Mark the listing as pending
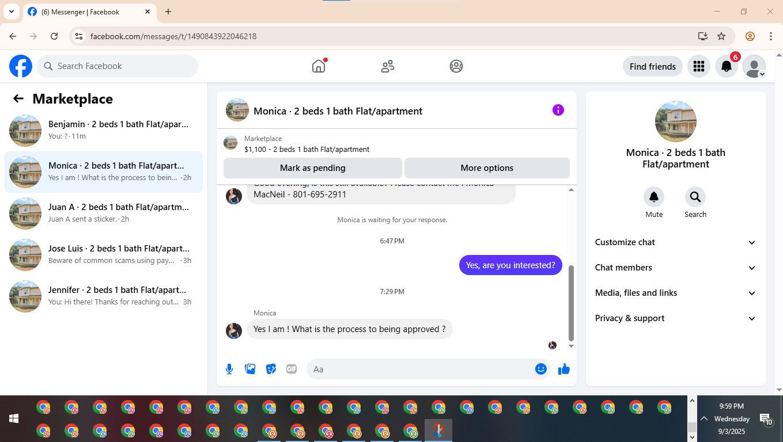 point(313,168)
